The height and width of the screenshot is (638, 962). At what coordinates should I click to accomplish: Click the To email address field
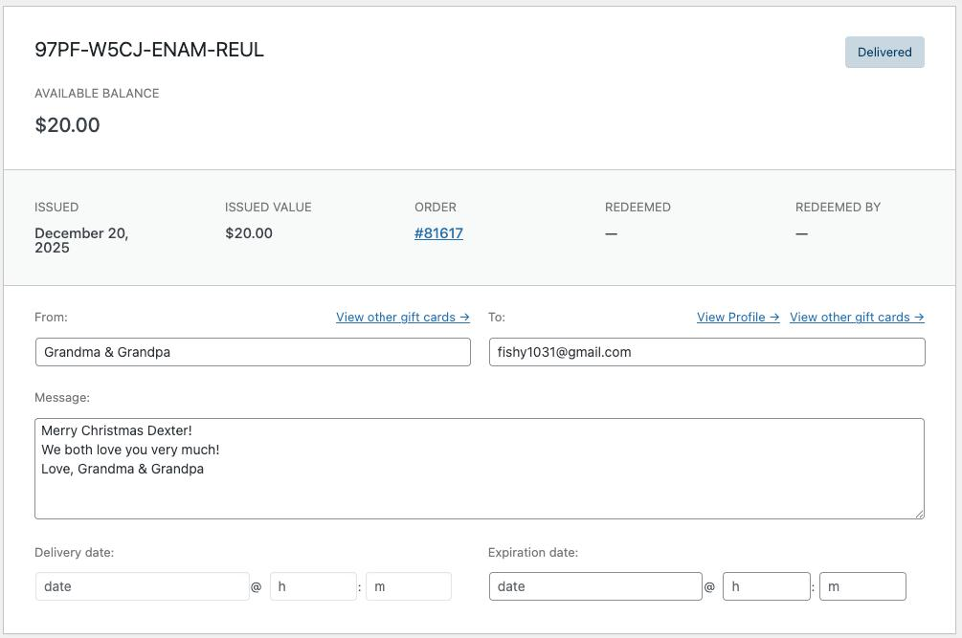[x=706, y=352]
